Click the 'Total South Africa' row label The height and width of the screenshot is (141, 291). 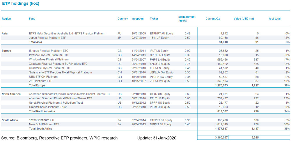pyautogui.click(x=41, y=129)
